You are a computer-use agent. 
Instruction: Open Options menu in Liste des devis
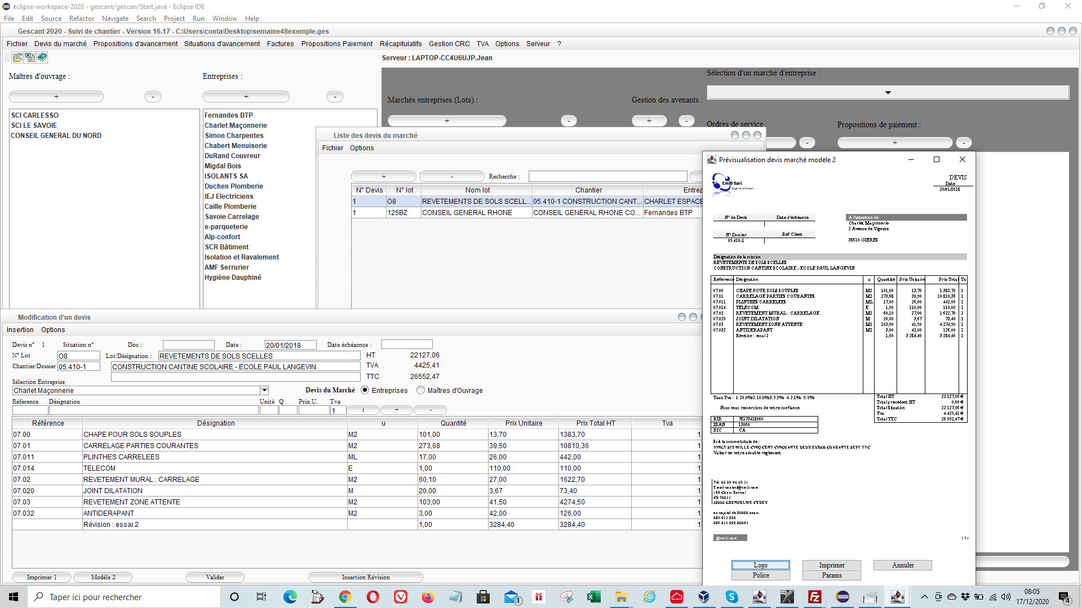click(362, 147)
